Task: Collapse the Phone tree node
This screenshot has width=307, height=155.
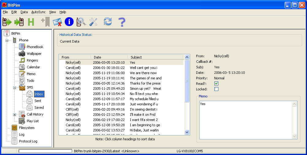Action: pos(7,40)
